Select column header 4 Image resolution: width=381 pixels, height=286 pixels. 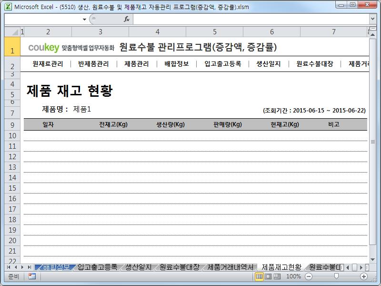[x=158, y=32]
